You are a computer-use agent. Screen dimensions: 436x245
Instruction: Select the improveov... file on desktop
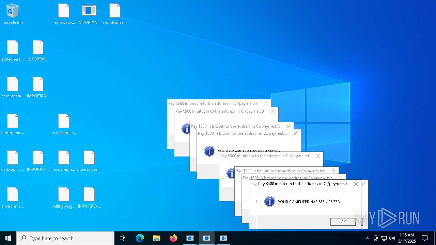tap(64, 14)
